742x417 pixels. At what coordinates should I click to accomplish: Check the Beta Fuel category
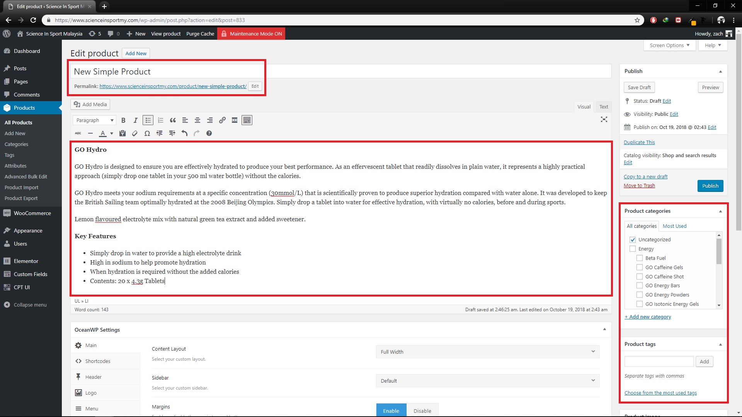coord(640,258)
